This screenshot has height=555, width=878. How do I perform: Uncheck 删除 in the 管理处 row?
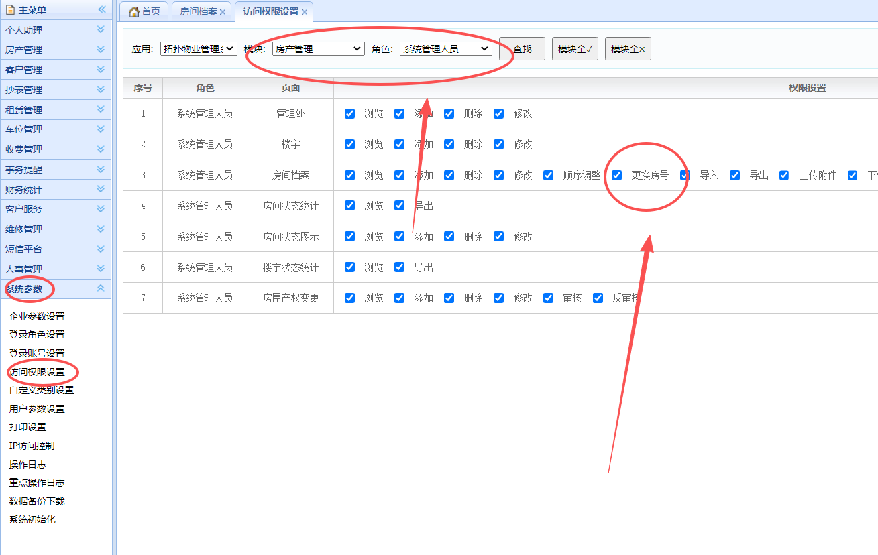pyautogui.click(x=449, y=113)
